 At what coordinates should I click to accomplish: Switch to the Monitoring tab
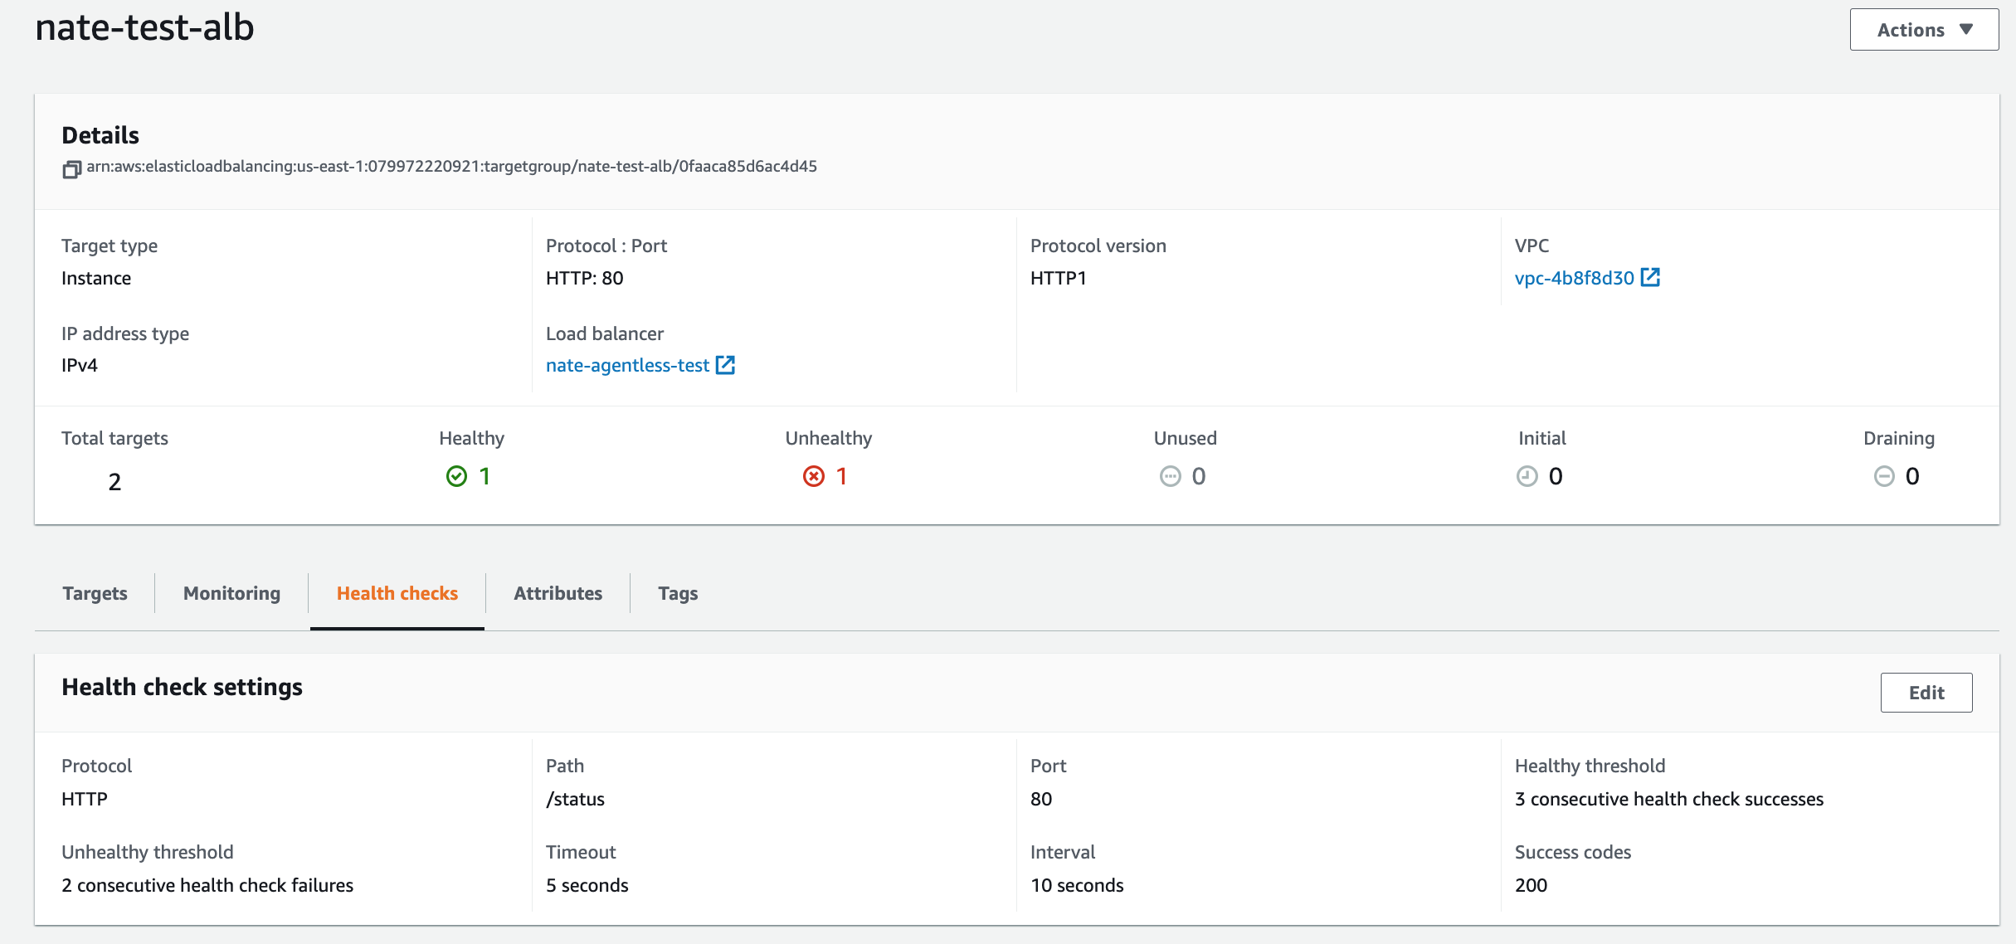pyautogui.click(x=231, y=593)
